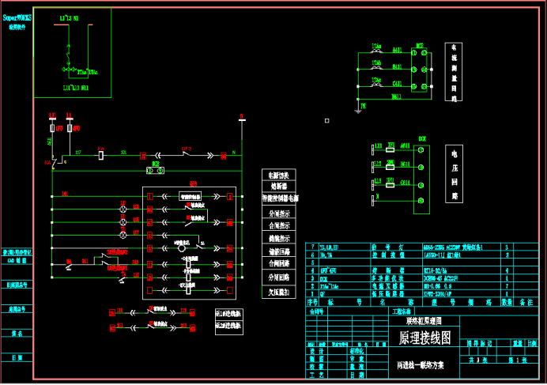Click the CAD 制图 cell in left margin
Viewport: 547px width, 385px height.
[17, 260]
